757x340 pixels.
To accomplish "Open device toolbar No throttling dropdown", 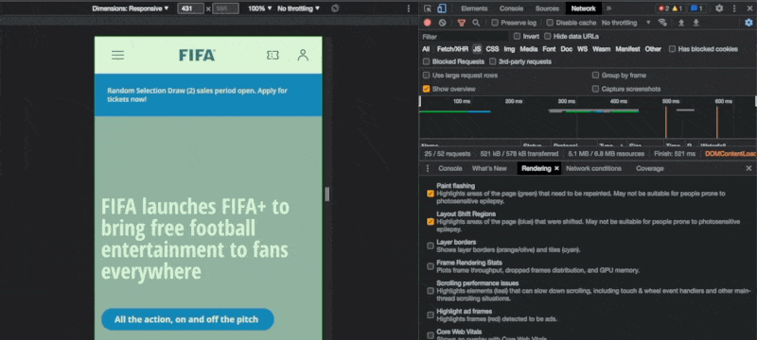I will pyautogui.click(x=298, y=8).
